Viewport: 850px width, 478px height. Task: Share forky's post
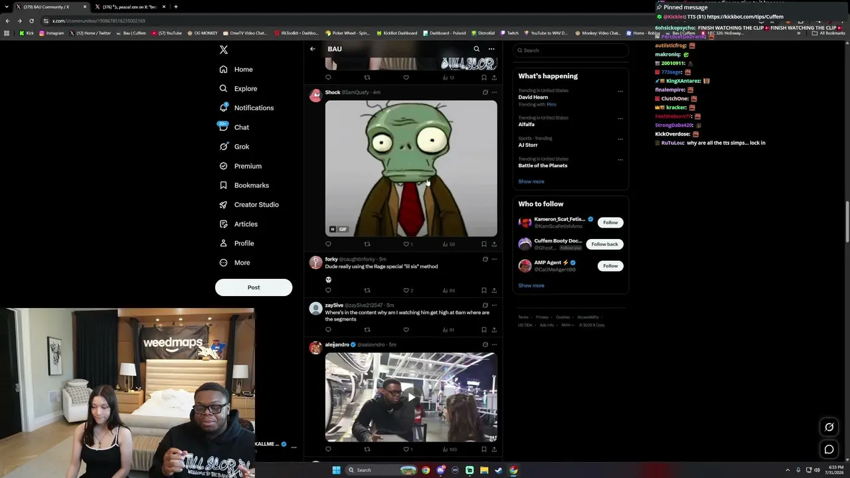[494, 290]
